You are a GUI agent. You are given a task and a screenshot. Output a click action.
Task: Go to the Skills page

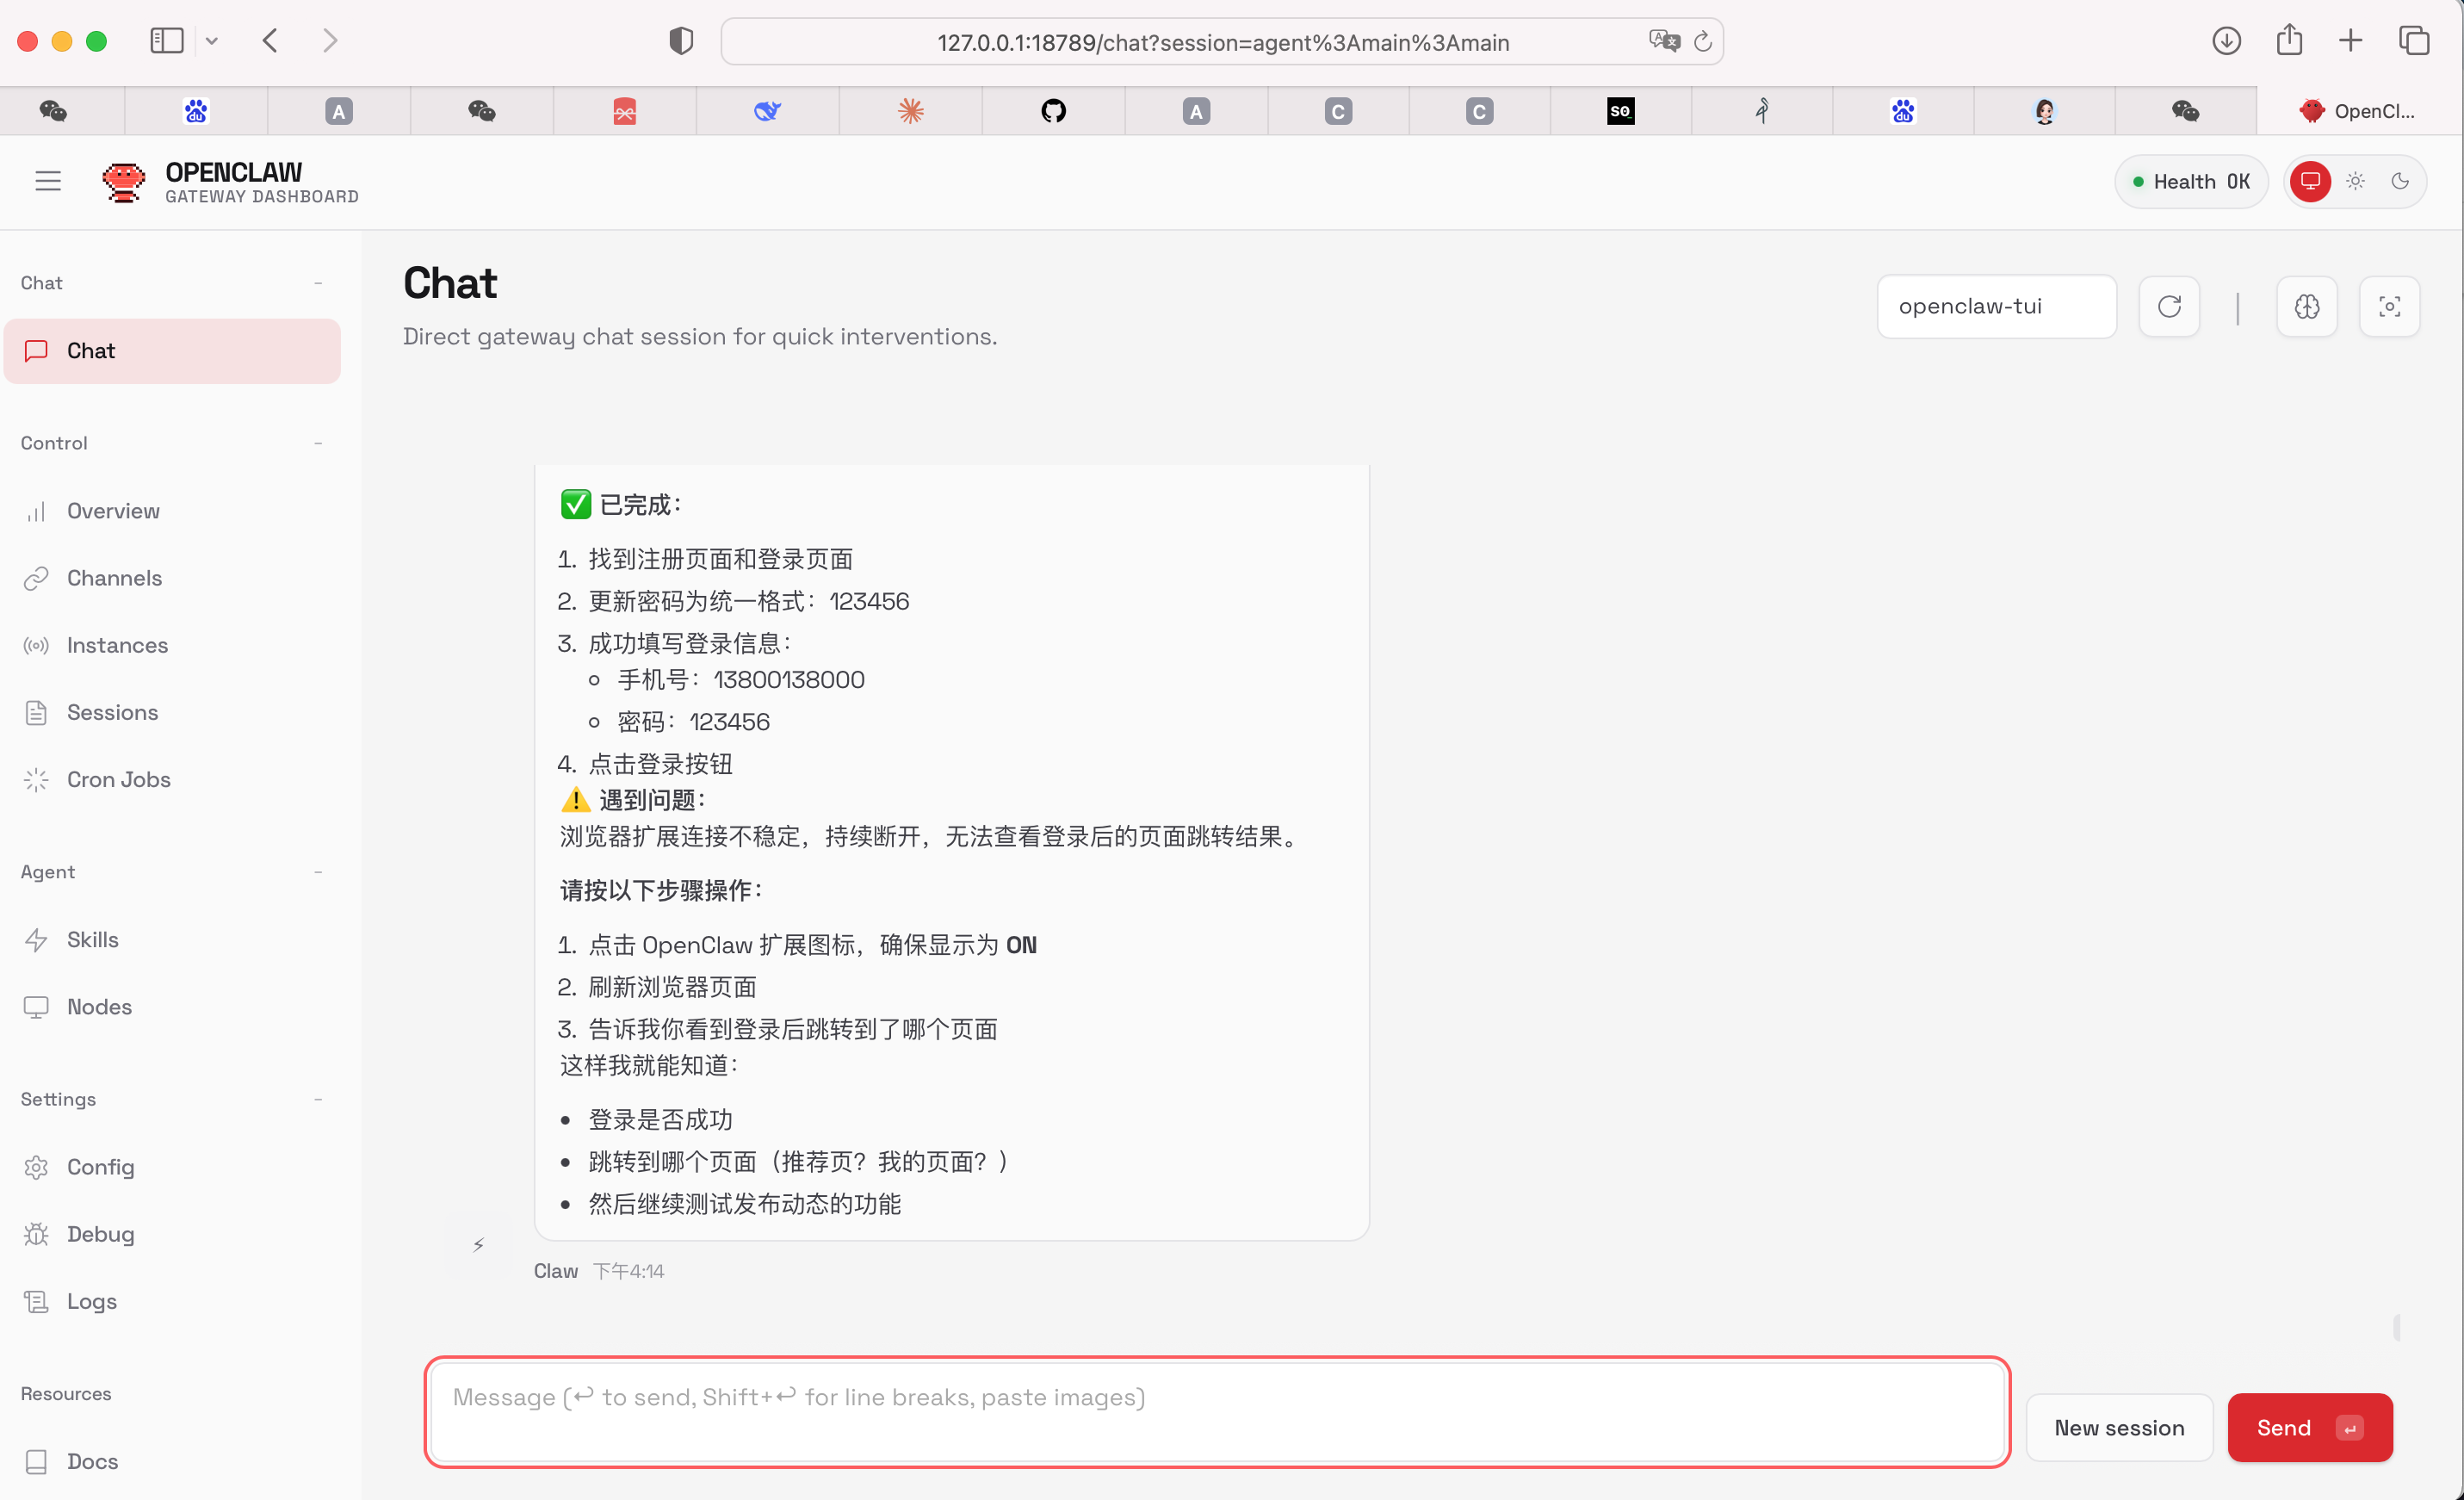[x=92, y=939]
